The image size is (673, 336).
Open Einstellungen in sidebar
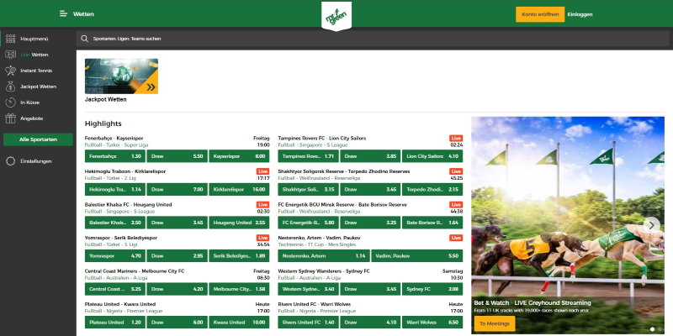click(x=38, y=161)
